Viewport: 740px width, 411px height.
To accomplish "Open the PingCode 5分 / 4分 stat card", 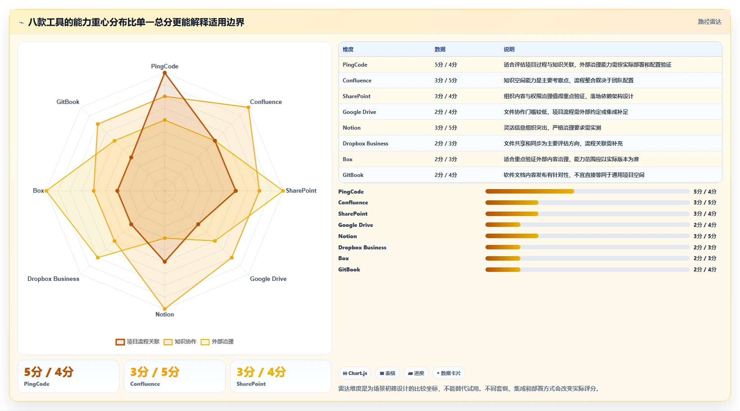I will click(x=69, y=376).
